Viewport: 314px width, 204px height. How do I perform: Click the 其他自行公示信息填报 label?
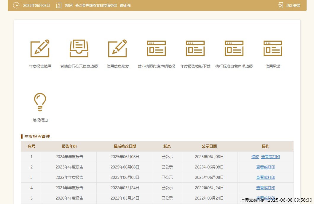pyautogui.click(x=79, y=66)
